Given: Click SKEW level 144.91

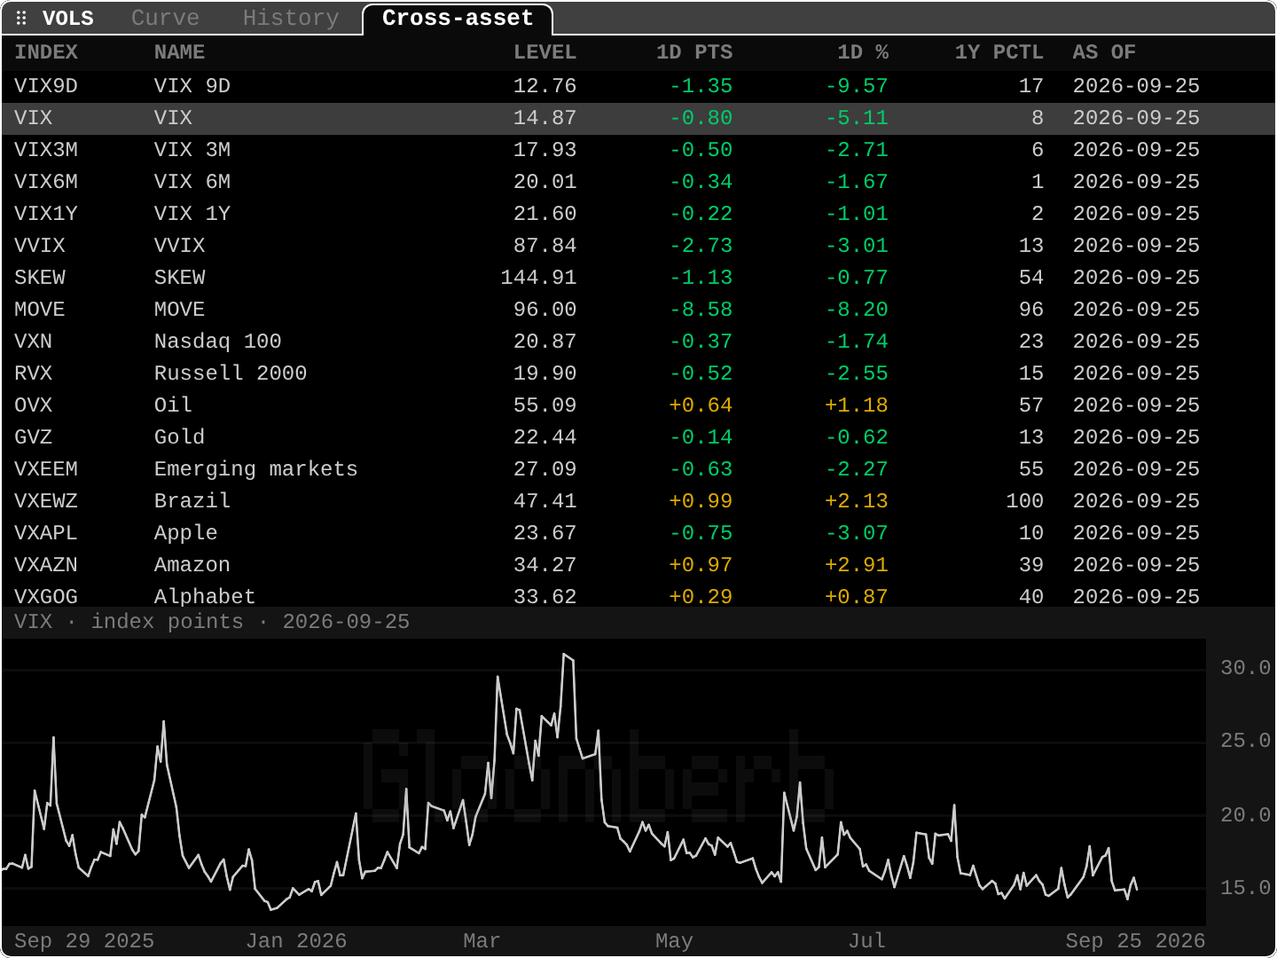Looking at the screenshot, I should 538,278.
